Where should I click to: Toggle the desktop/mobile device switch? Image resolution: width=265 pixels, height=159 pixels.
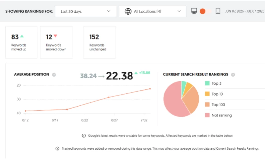(x=205, y=11)
